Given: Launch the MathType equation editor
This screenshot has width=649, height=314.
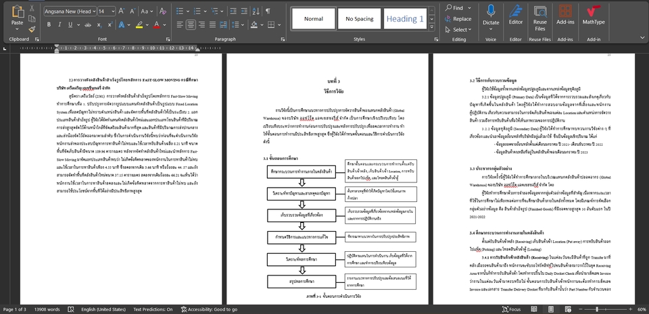Looking at the screenshot, I should pyautogui.click(x=594, y=14).
